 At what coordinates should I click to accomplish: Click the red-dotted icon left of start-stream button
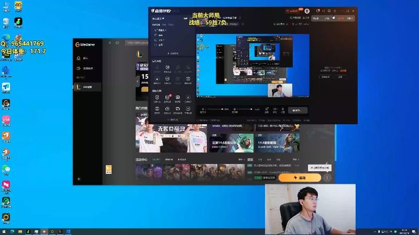tap(267, 110)
